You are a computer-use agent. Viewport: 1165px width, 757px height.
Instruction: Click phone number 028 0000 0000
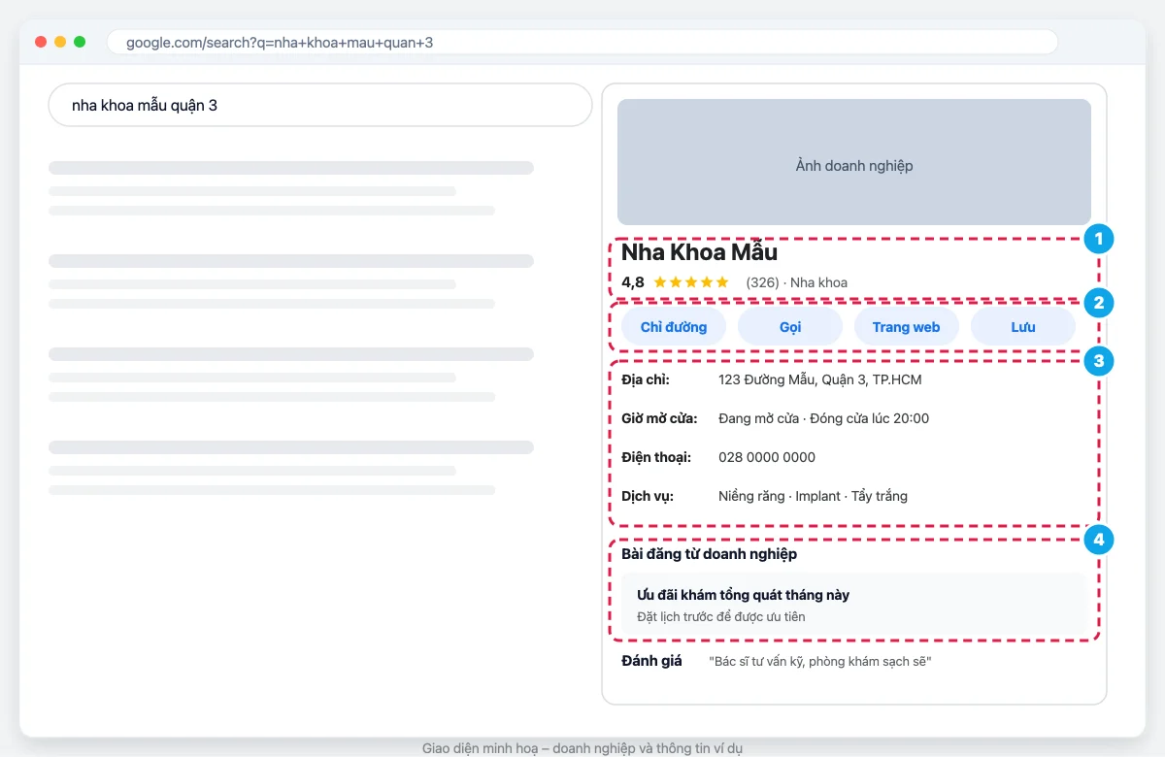767,457
